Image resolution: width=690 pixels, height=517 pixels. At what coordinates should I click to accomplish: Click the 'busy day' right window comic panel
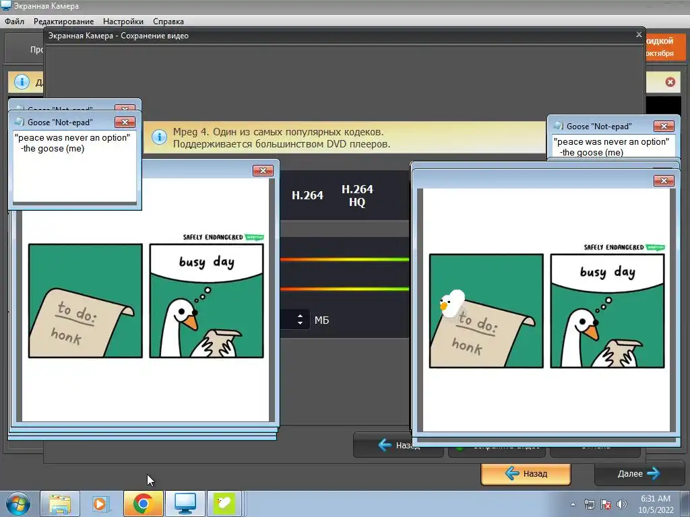(607, 311)
